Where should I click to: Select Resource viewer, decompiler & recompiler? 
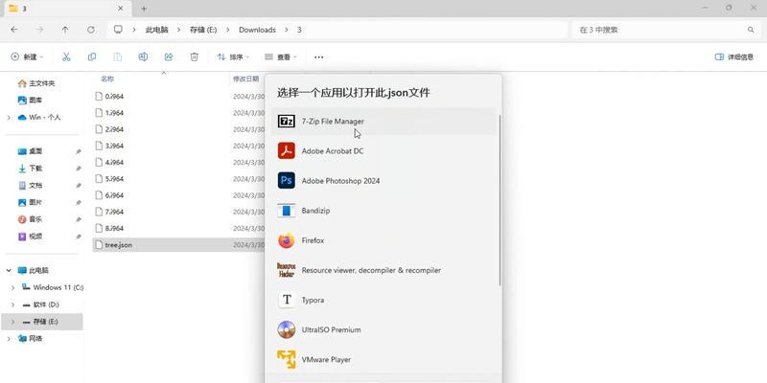(x=384, y=270)
